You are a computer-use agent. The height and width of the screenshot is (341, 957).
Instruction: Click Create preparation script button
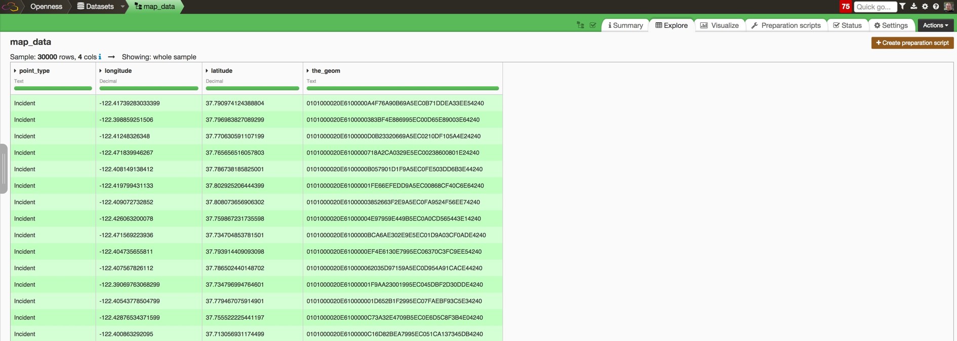click(x=912, y=43)
